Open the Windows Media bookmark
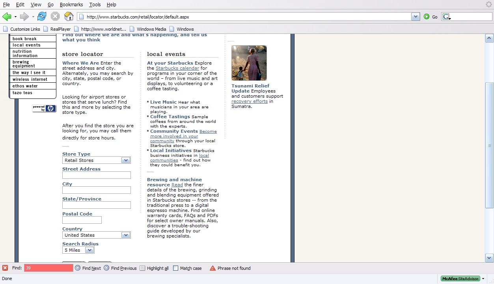The width and height of the screenshot is (494, 284). coord(148,29)
